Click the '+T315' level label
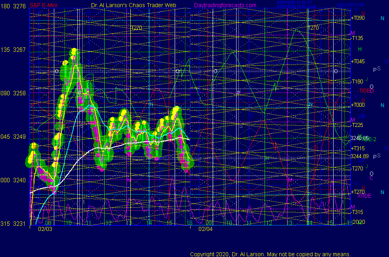This screenshot has width=389, height=257. tap(357, 148)
